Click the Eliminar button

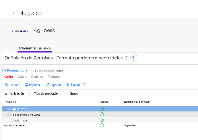12,85
